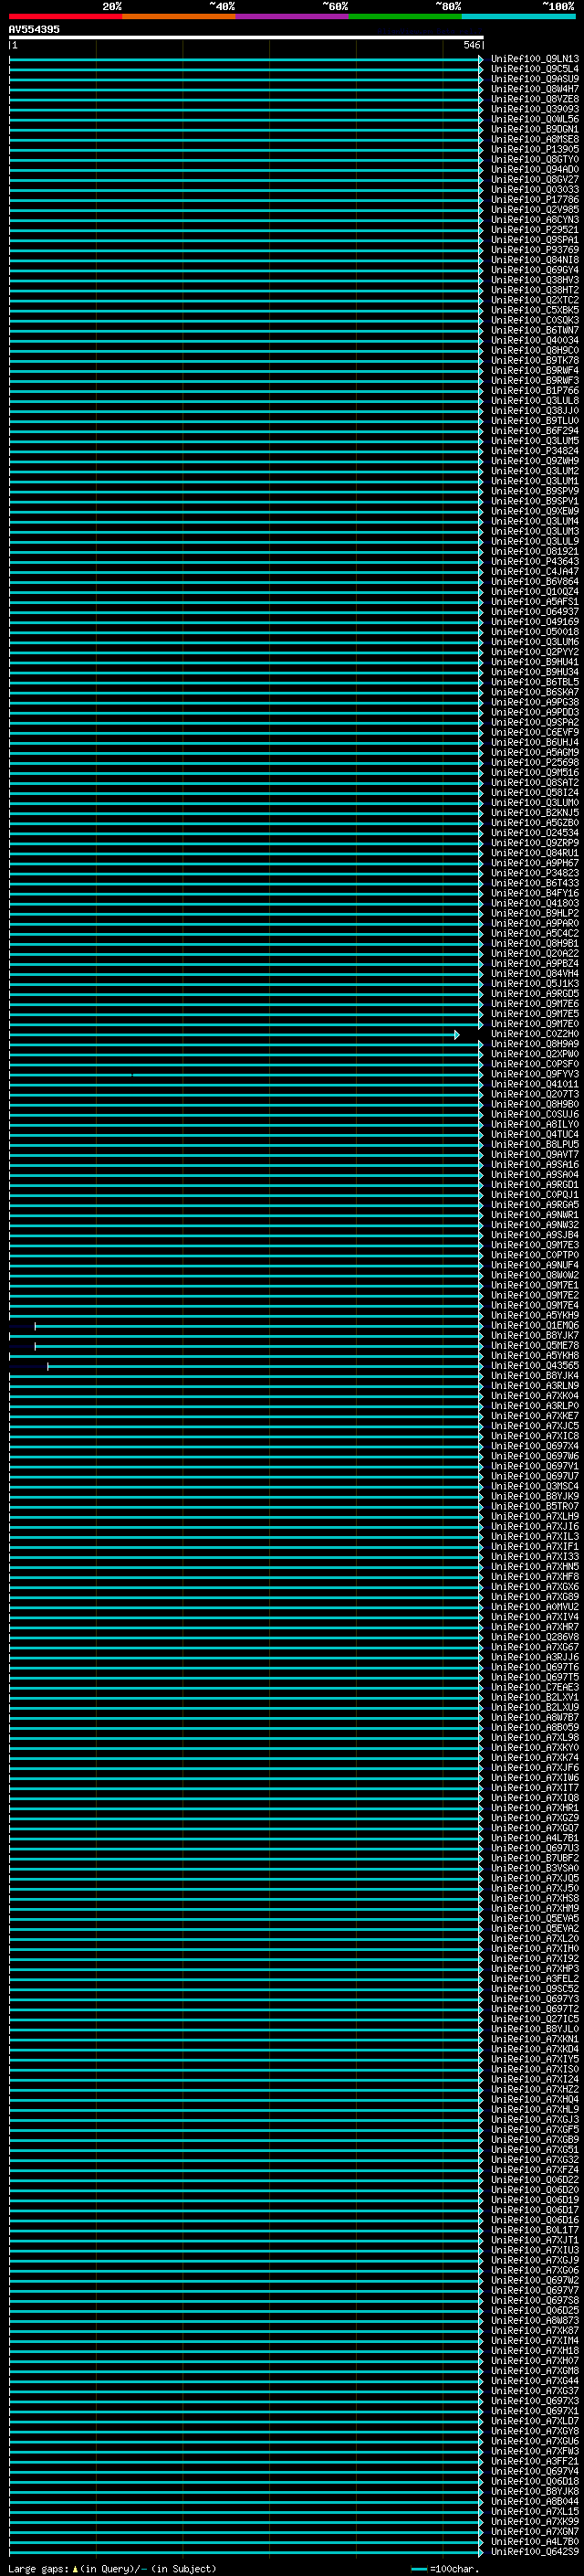Open hit UniRef100_P29521
Image resolution: width=584 pixels, height=2576 pixels.
pos(535,230)
